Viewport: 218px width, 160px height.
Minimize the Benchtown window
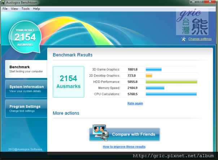click(193, 2)
